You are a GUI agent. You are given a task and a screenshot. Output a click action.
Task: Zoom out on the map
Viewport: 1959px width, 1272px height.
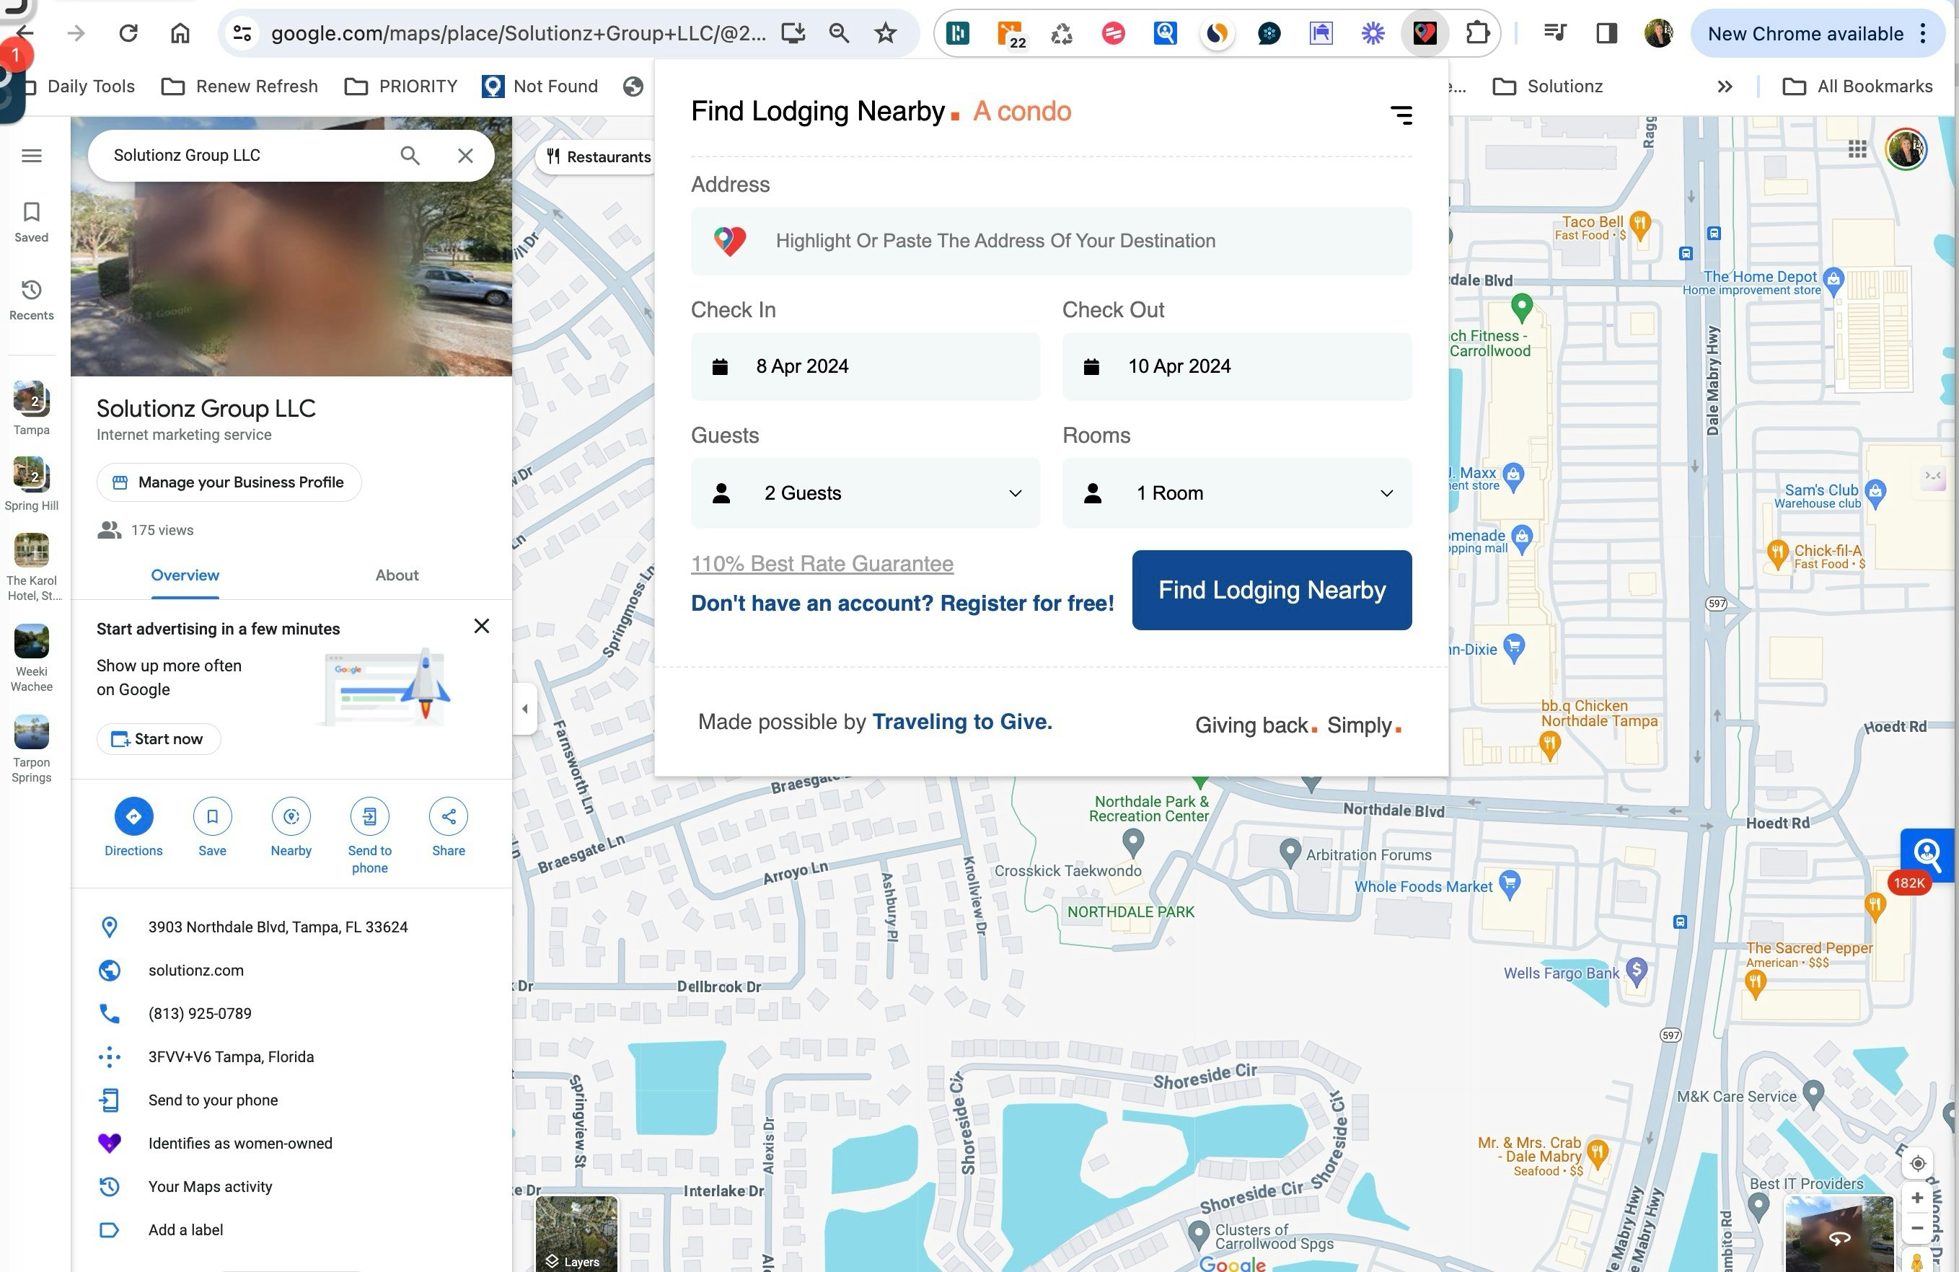click(x=1917, y=1227)
